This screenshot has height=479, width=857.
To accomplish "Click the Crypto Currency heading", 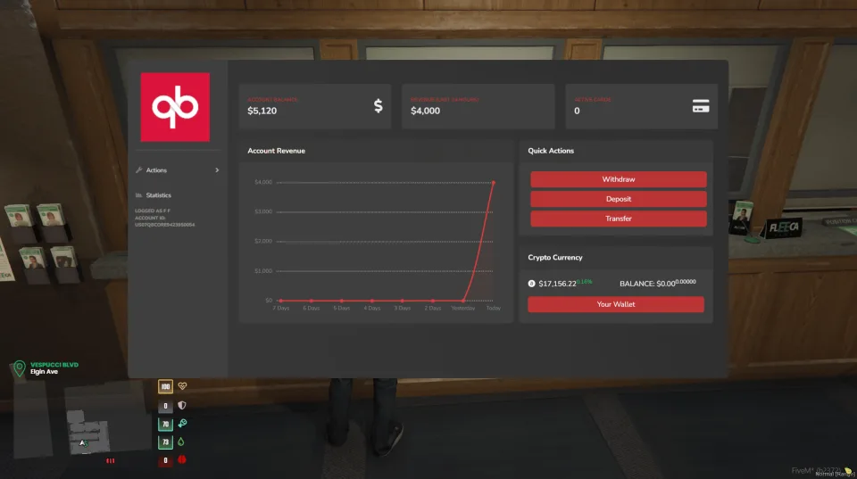I will (554, 257).
